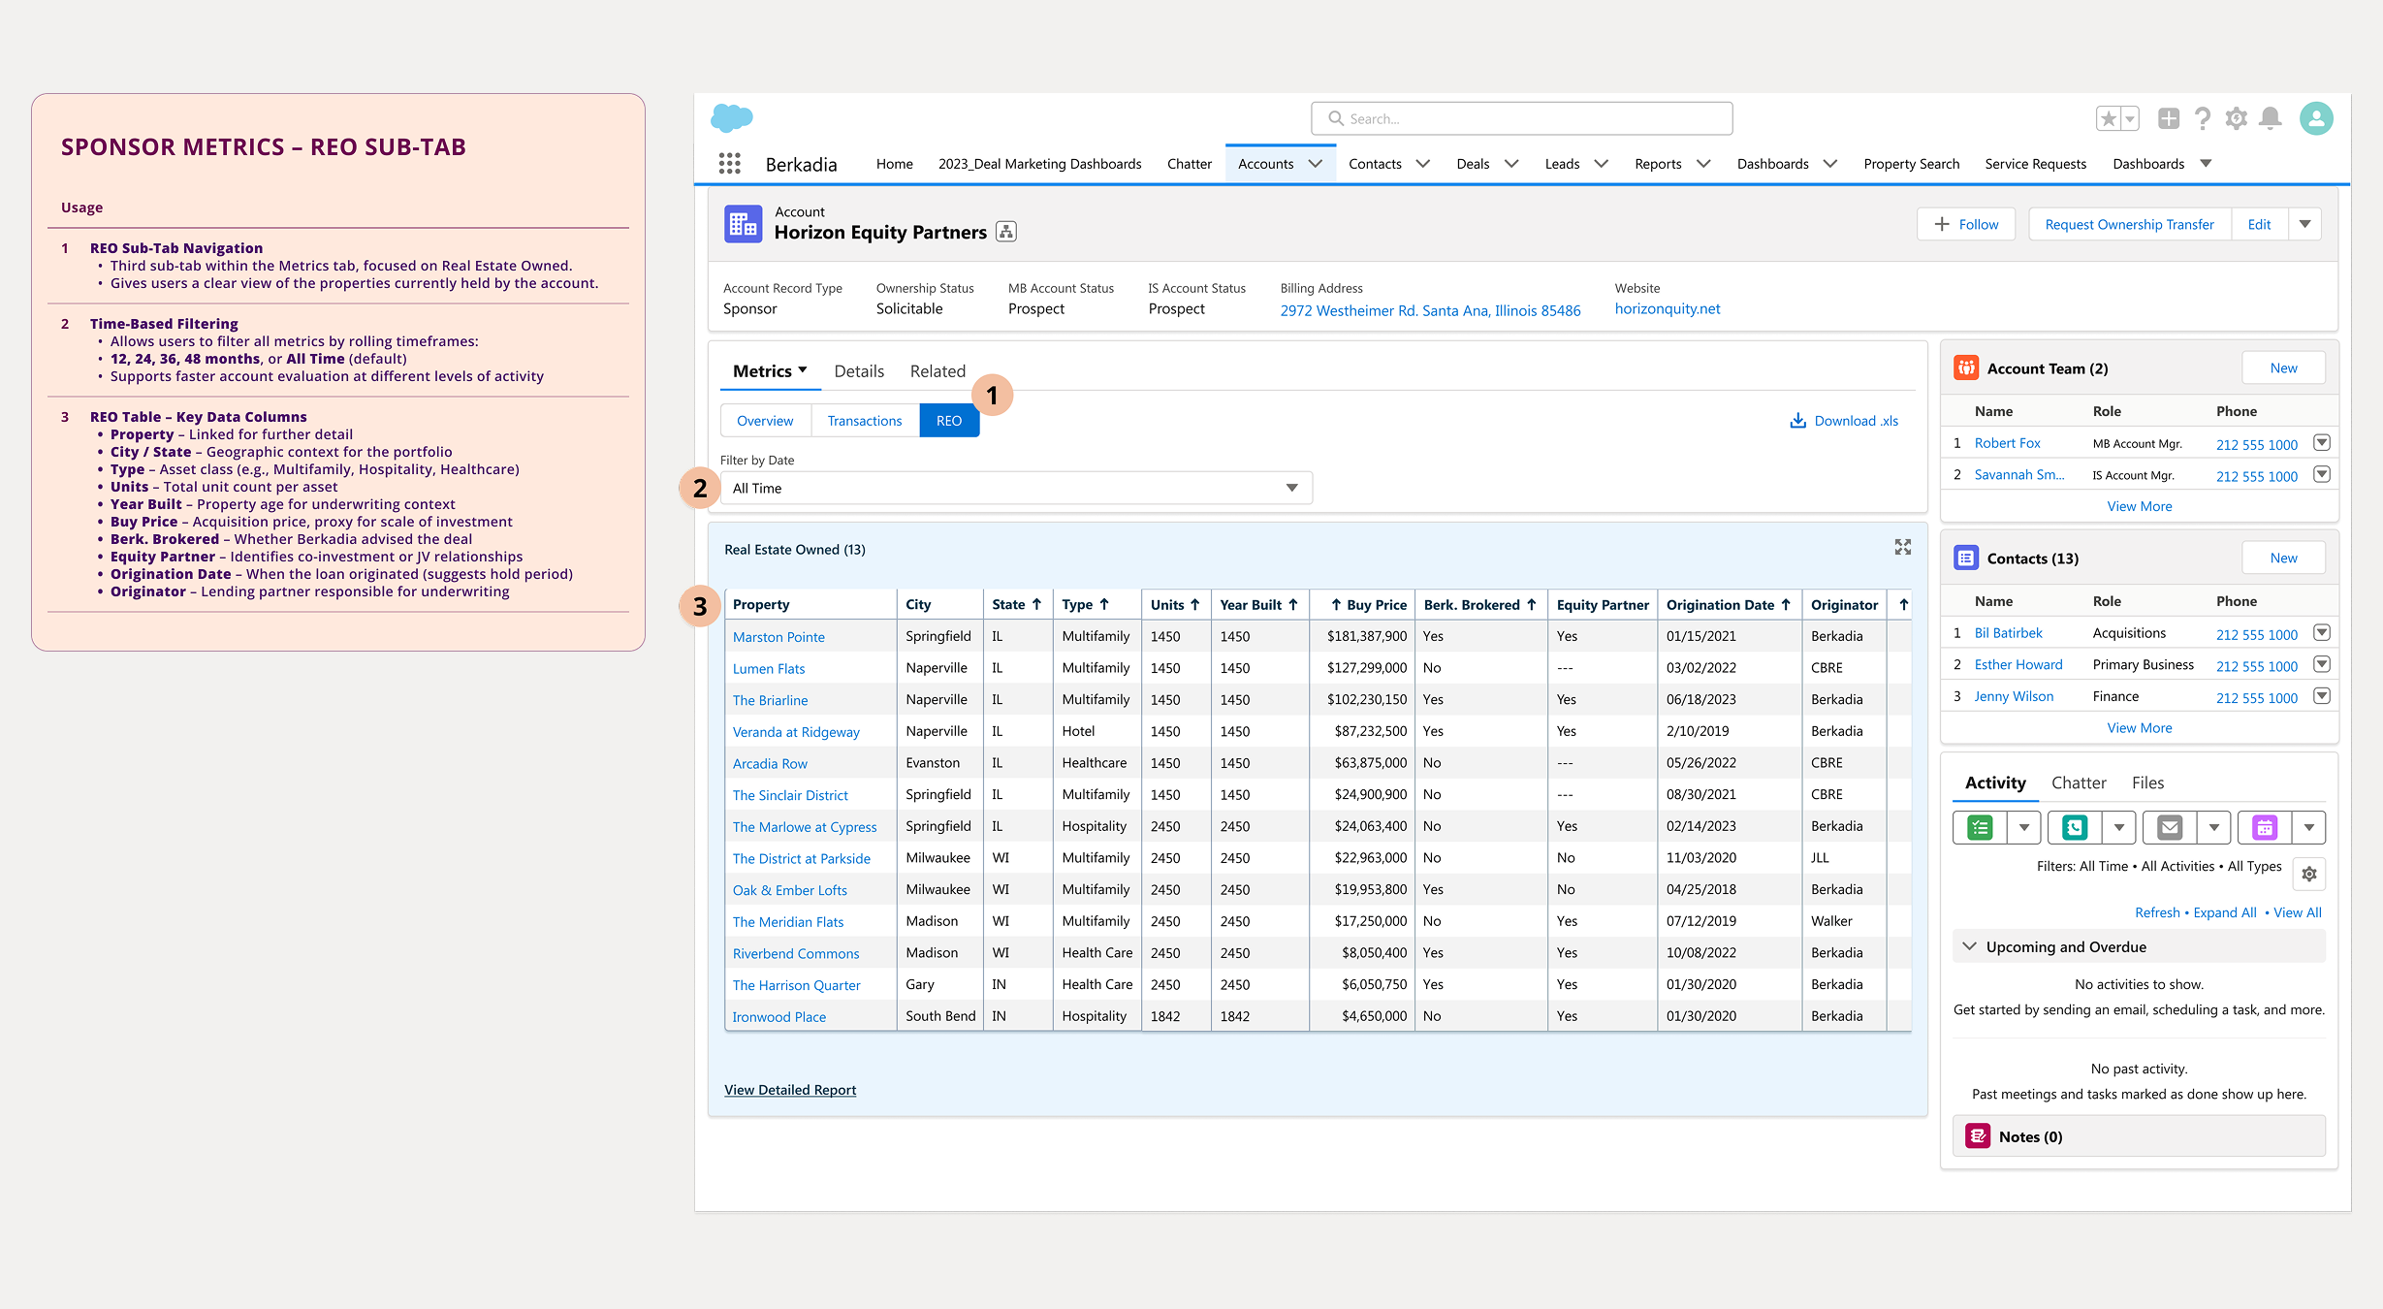Open View Detailed Report link
Viewport: 2383px width, 1309px height.
tap(790, 1090)
